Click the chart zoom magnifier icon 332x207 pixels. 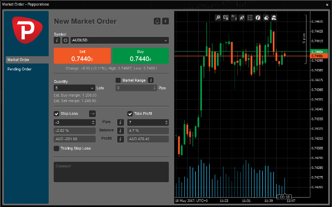coord(218,18)
